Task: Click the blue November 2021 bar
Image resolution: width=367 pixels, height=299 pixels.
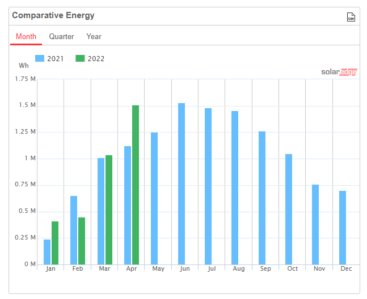Action: coord(315,225)
